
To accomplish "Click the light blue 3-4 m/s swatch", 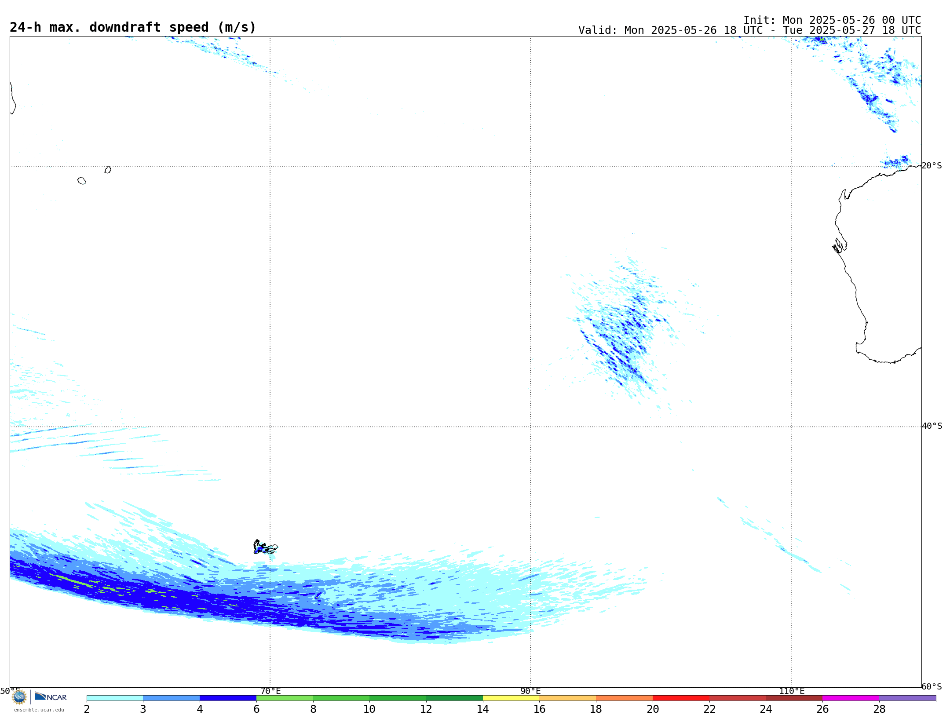I will (172, 698).
